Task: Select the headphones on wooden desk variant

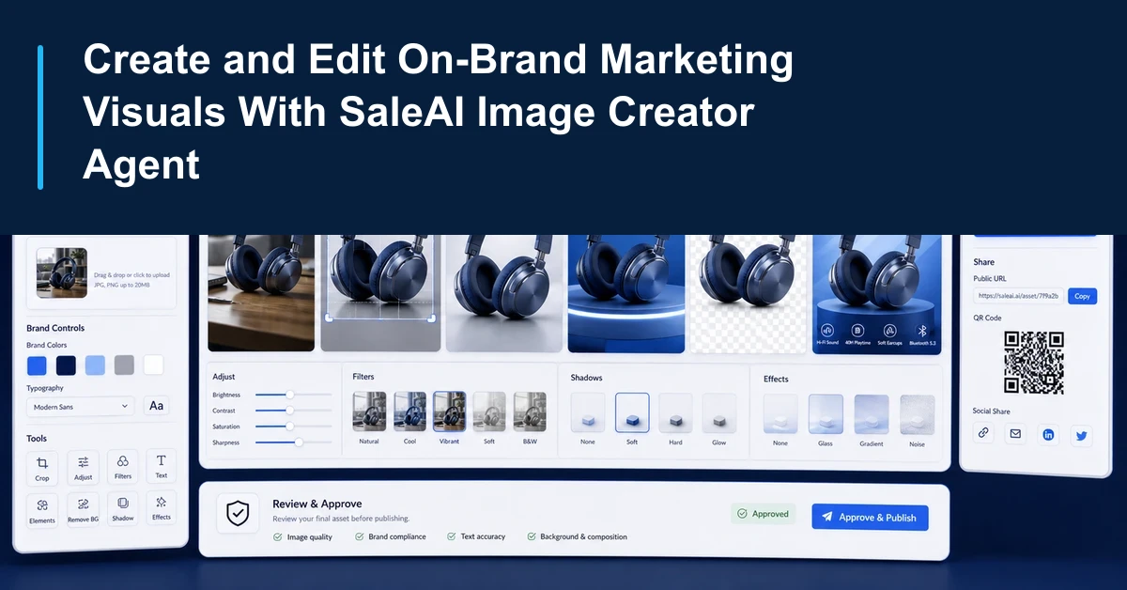Action: point(261,293)
